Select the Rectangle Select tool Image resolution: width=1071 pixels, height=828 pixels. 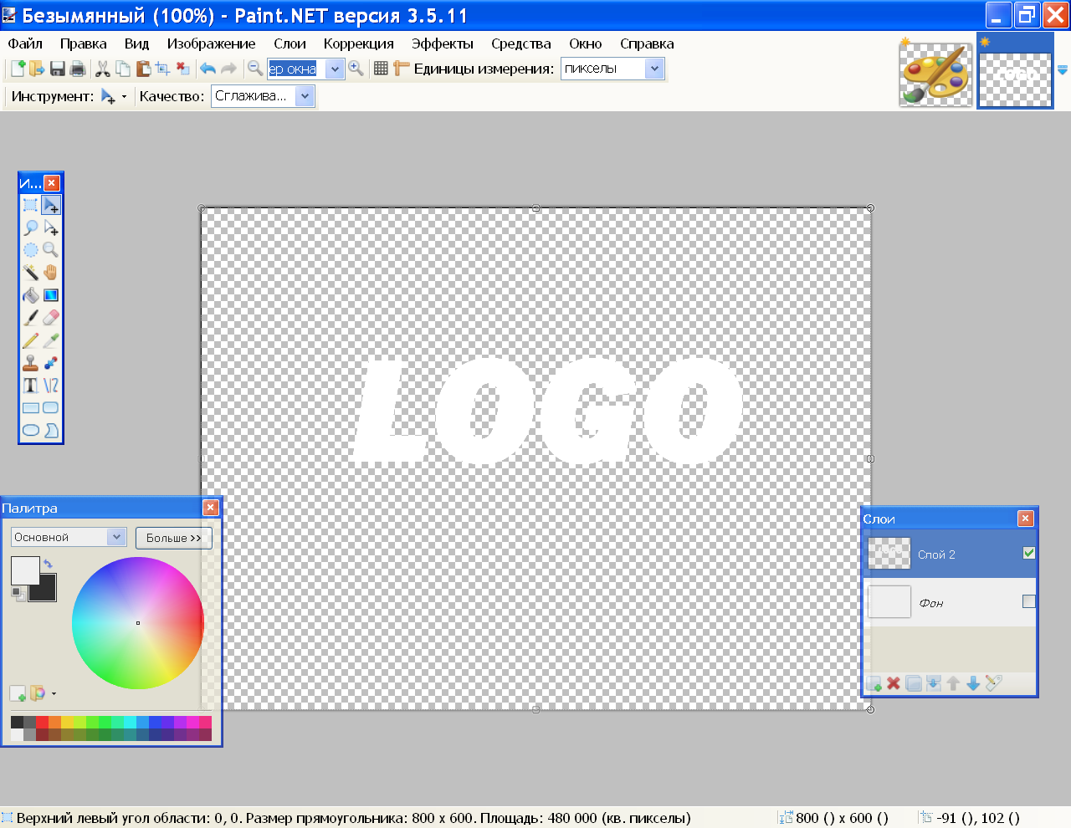pos(31,205)
